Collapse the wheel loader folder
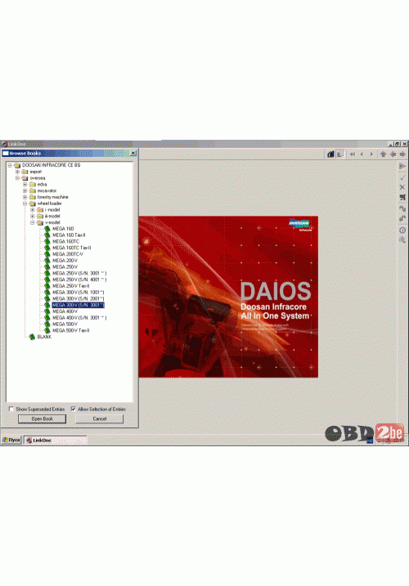Viewport: 409px width, 586px height. tap(25, 204)
